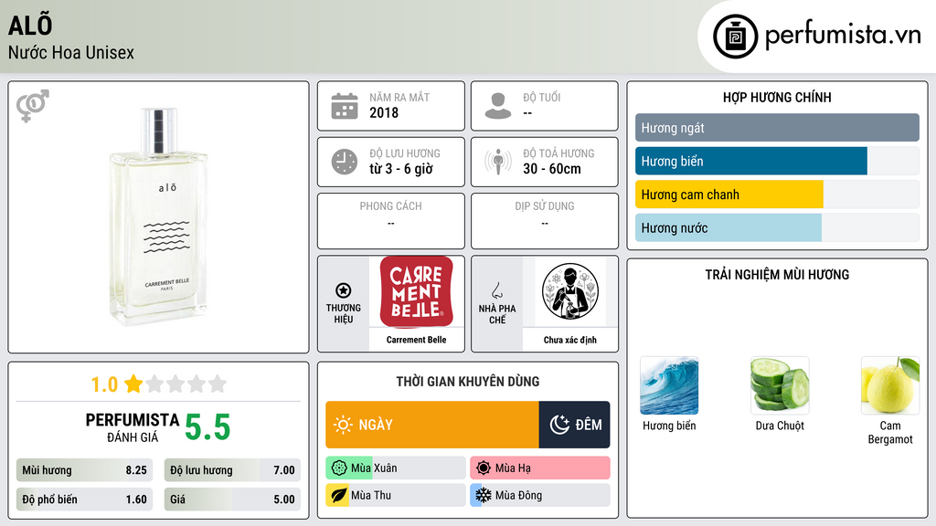Click the orange Ngày daytime bar
Image resolution: width=936 pixels, height=526 pixels.
point(432,425)
